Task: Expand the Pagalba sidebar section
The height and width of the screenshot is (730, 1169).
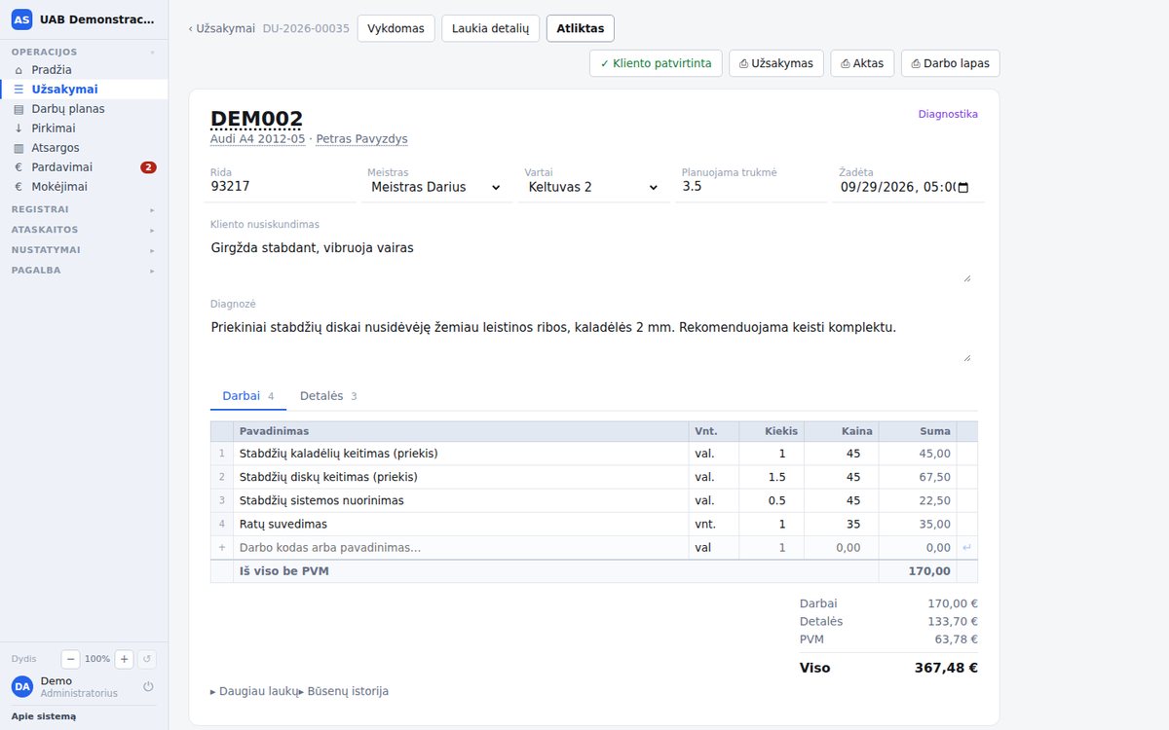Action: [x=84, y=271]
